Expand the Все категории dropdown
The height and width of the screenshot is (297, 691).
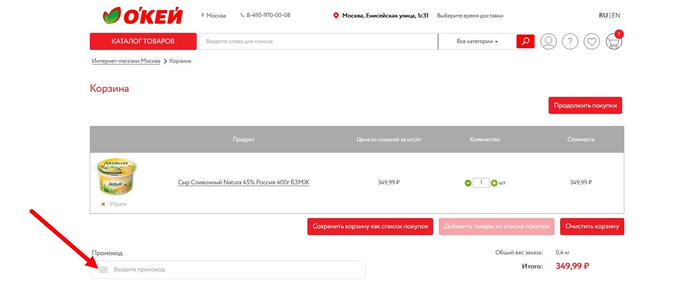click(x=477, y=41)
